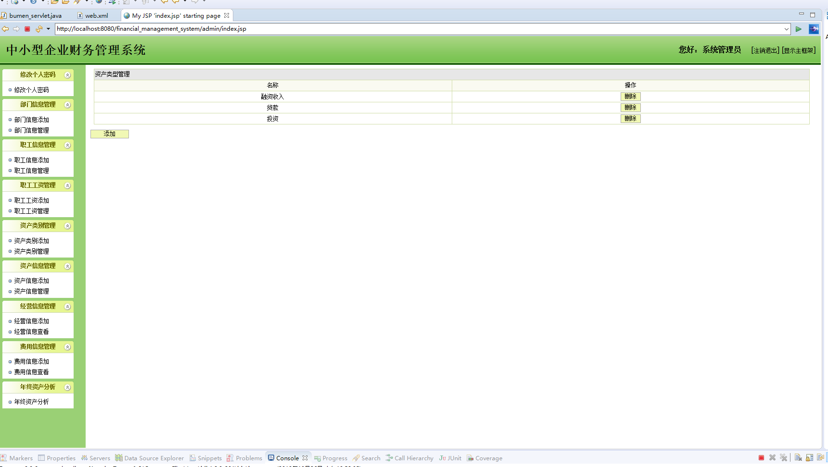Screen dimensions: 828x467
Task: Close the Console view tab
Action: pyautogui.click(x=305, y=458)
